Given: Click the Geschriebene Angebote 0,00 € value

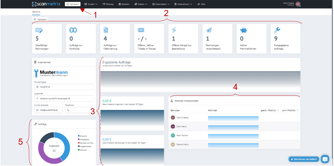Looking at the screenshot, I should click(x=107, y=101).
